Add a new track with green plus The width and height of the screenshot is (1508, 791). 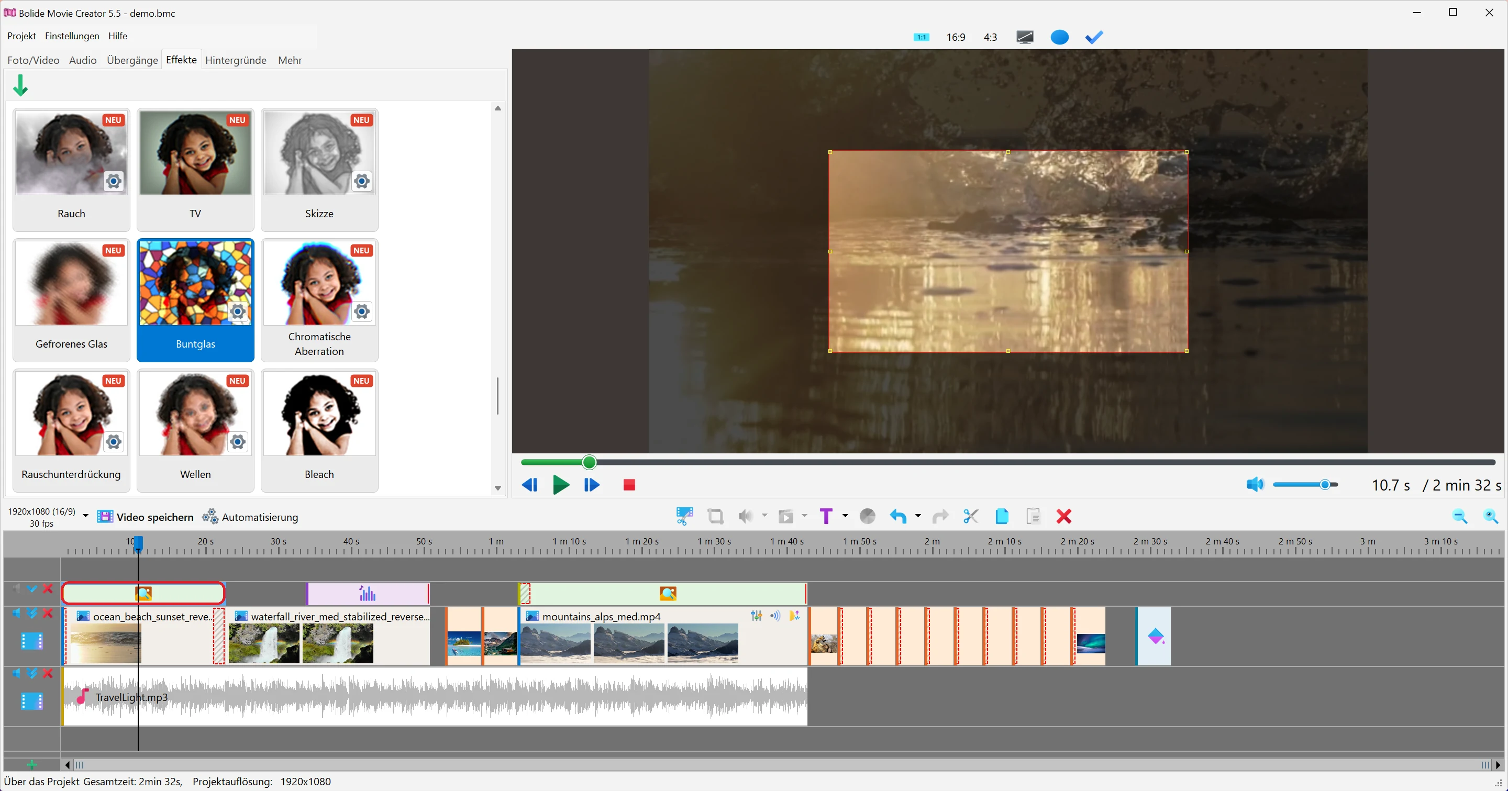click(x=31, y=765)
